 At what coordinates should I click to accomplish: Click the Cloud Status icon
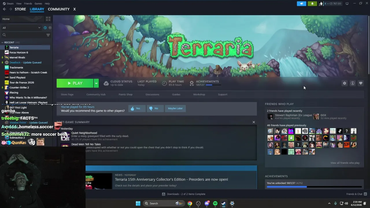point(106,83)
